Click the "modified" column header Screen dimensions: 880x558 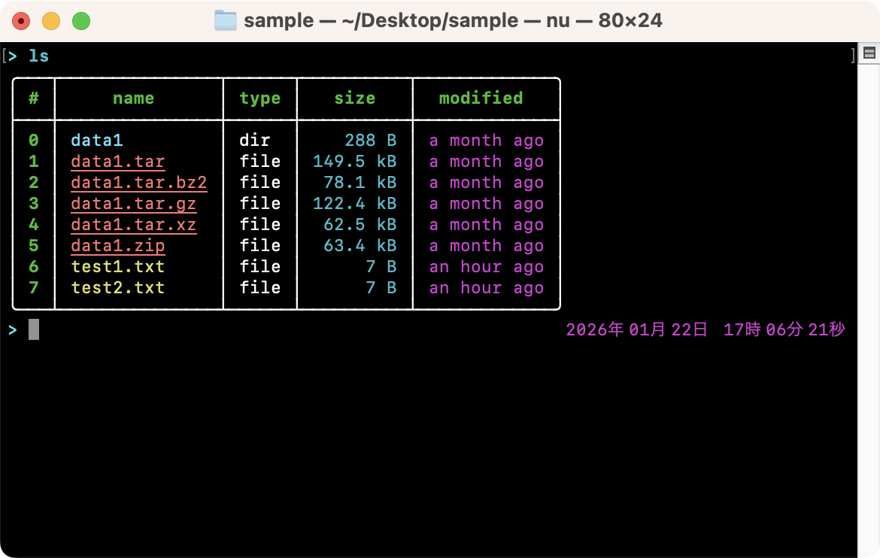coord(481,99)
